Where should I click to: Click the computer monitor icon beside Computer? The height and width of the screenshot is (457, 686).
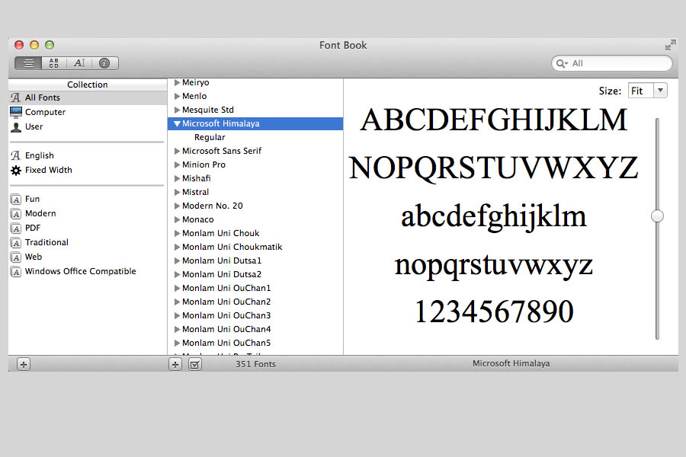16,112
